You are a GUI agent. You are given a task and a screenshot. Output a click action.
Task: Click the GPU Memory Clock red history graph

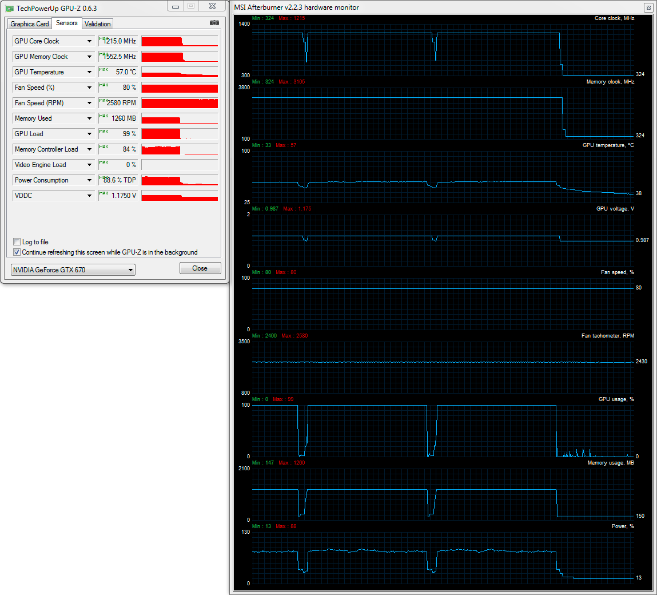(180, 57)
